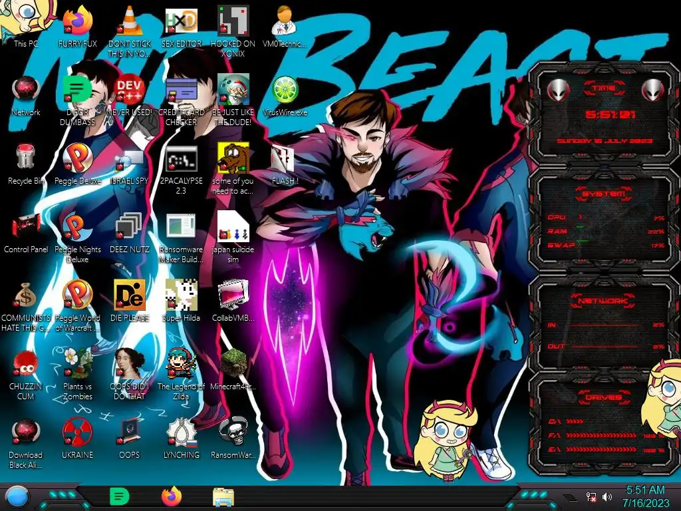The height and width of the screenshot is (511, 681).
Task: Click the NETWORK widget panel
Action: [604, 324]
